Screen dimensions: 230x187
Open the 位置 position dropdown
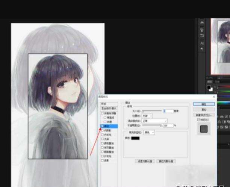[x=147, y=116]
